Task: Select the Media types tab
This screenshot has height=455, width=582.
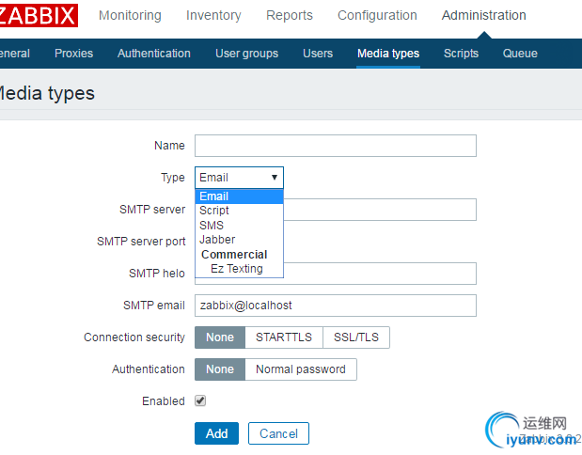Action: 388,54
